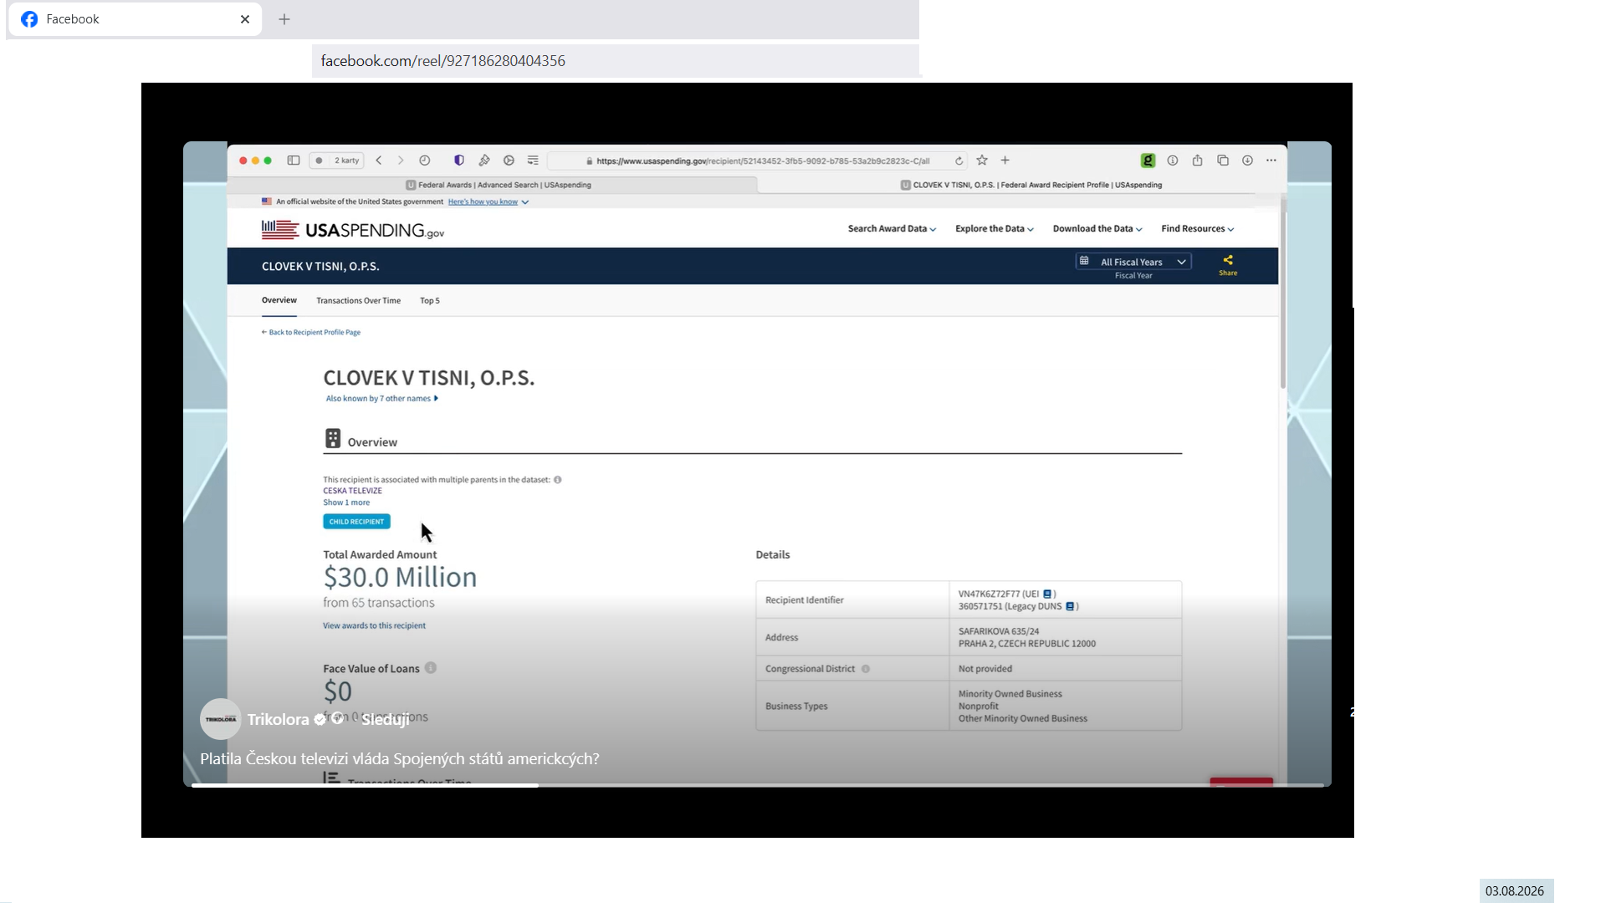Viewport: 1606px width, 903px height.
Task: Expand 'Show 1 more' parents
Action: pyautogui.click(x=346, y=503)
